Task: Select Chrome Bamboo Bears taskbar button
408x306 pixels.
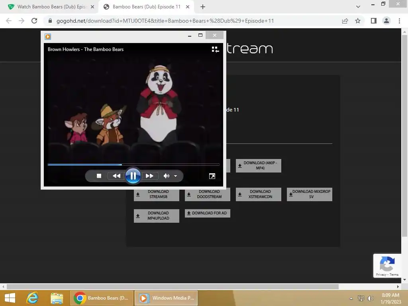Action: (x=102, y=298)
